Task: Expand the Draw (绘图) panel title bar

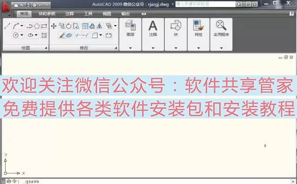Action: coord(26,48)
